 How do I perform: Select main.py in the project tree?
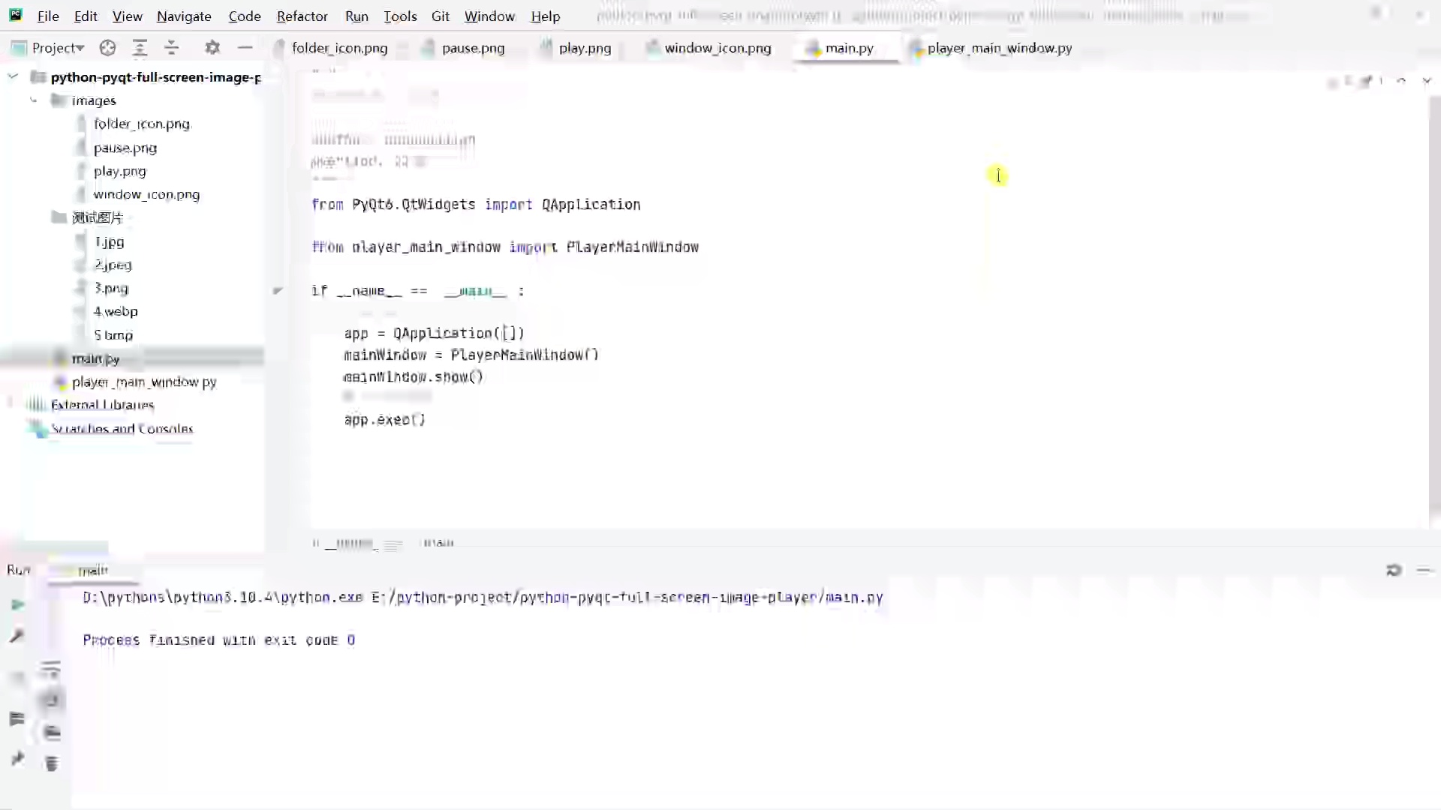point(96,358)
